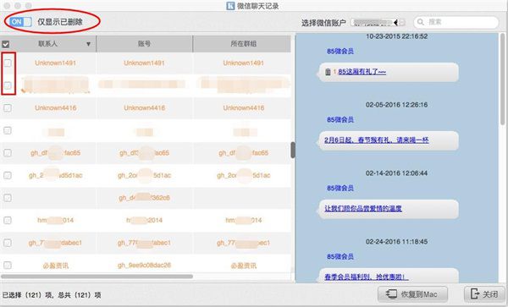
Task: Click sender 85微会员 under 02-14-2016 message
Action: (x=340, y=188)
